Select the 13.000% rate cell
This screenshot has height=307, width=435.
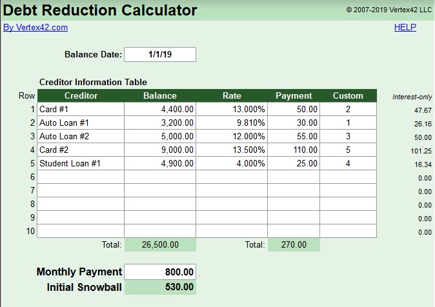tap(232, 110)
